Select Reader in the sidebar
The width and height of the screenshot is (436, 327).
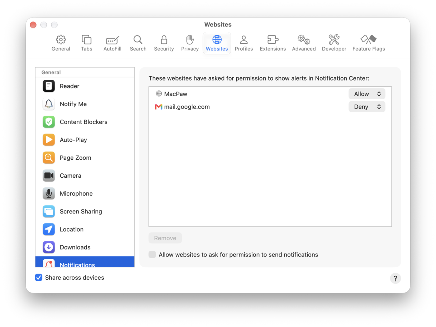point(85,86)
